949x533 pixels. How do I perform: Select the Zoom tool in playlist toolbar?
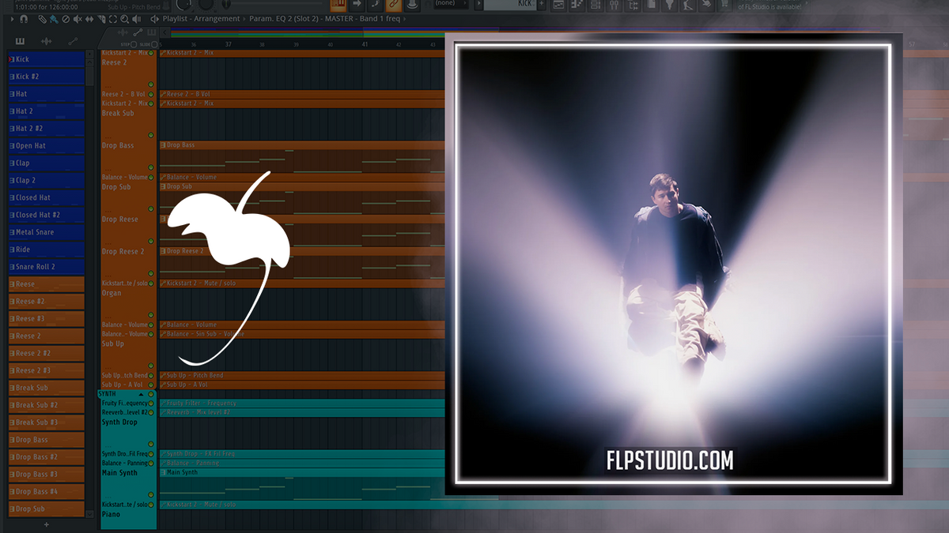pos(125,18)
